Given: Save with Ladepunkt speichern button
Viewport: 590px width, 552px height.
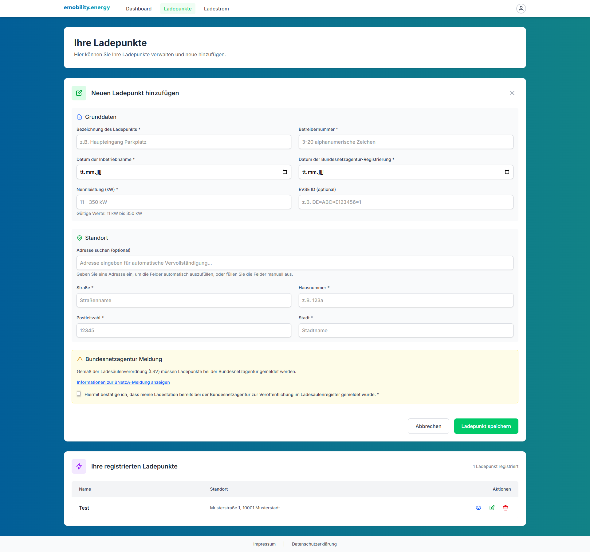Looking at the screenshot, I should point(486,426).
